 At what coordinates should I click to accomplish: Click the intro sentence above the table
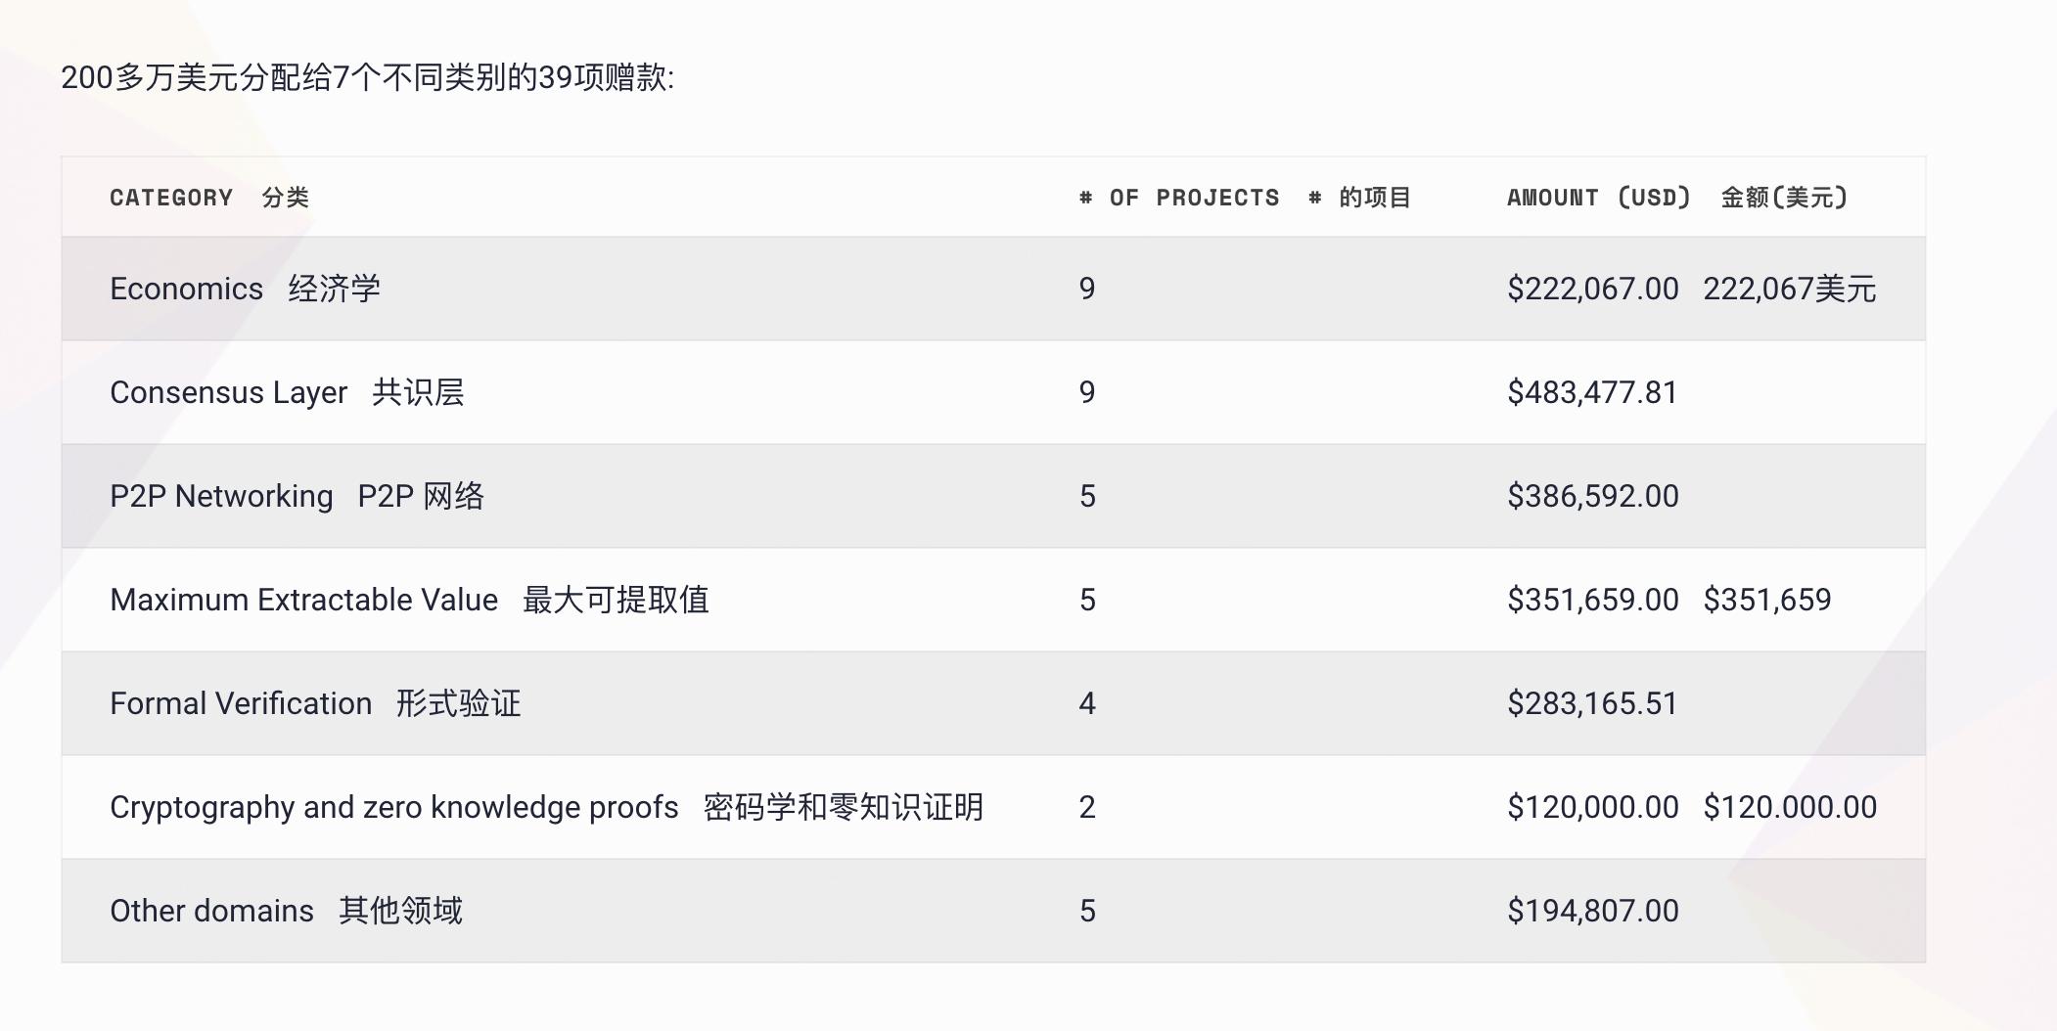click(x=367, y=77)
